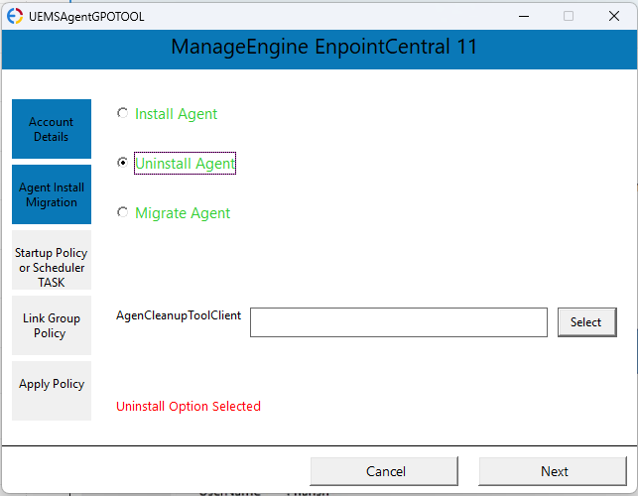Screen dimensions: 638x496
Task: Click the UEMSAgentGPOTOOL app icon
Action: (x=15, y=16)
